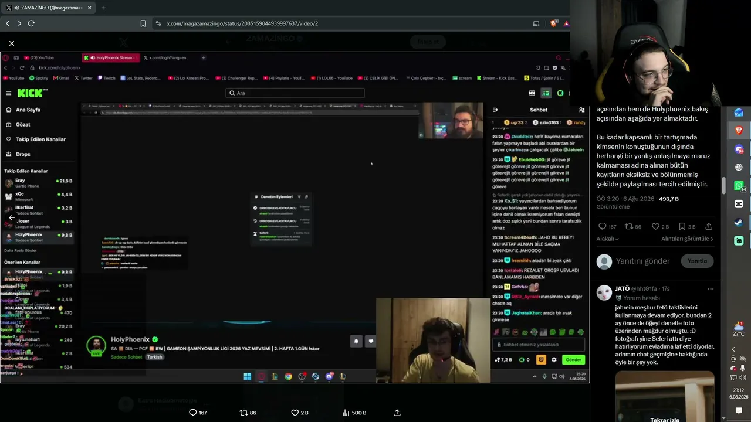Close the ZAMAZİNGO browser tab

tap(90, 8)
